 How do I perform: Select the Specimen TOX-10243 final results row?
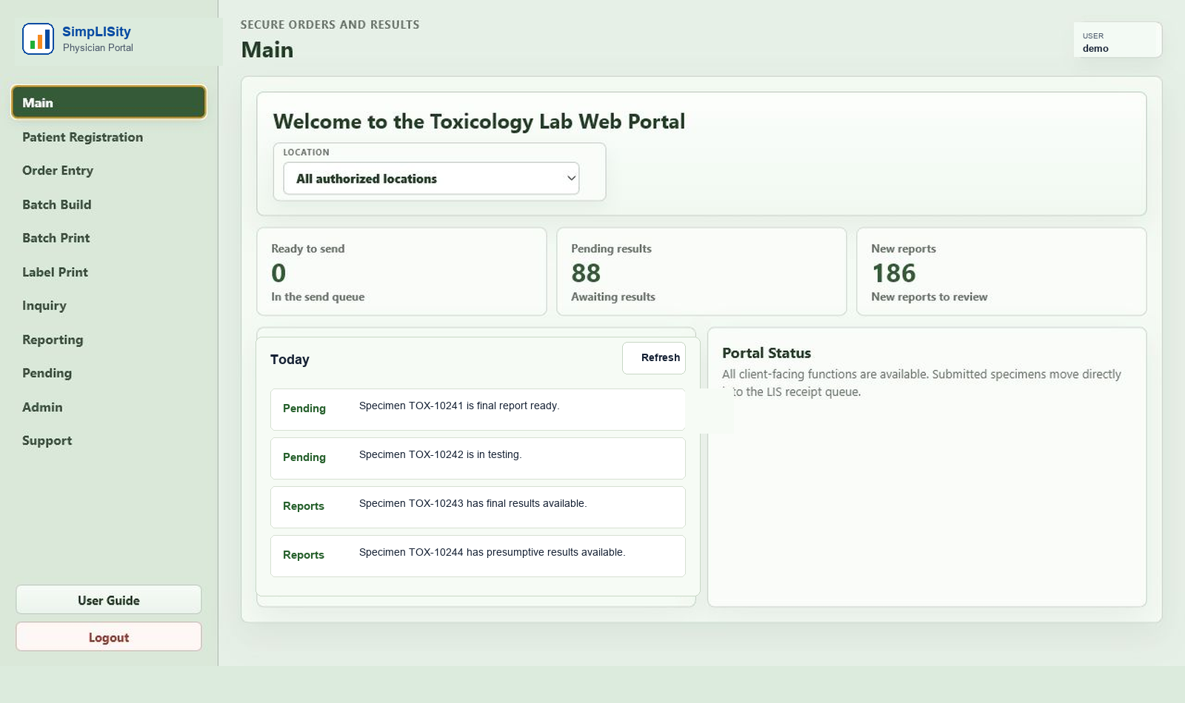[x=478, y=507]
